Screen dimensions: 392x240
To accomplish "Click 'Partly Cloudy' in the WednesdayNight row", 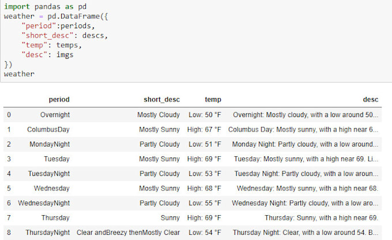I will click(160, 203).
